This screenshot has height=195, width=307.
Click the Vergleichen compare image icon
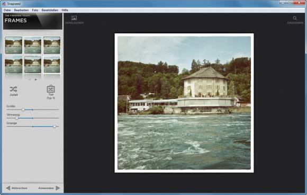click(74, 18)
